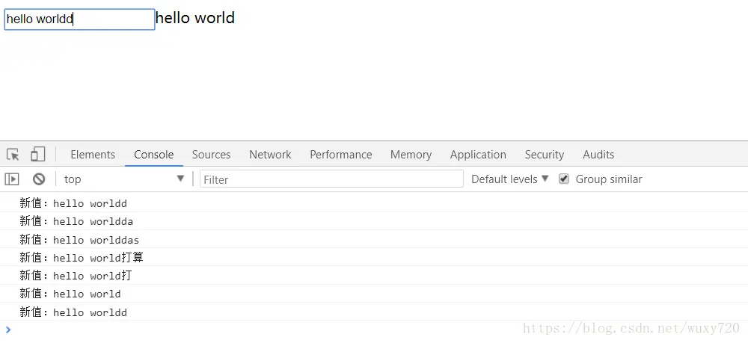
Task: Select the log line 'hello worlddas'
Action: pos(374,240)
